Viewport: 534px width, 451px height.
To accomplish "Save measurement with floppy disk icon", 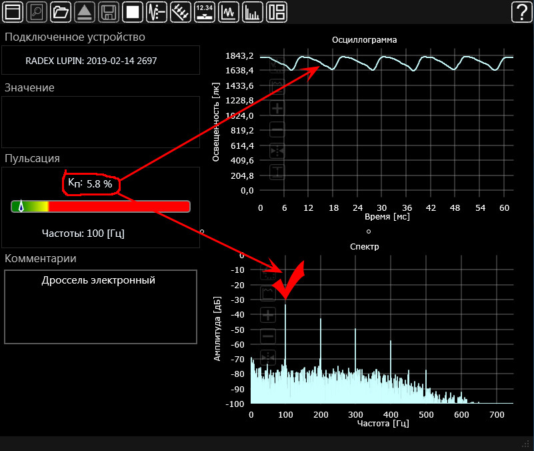I will 109,12.
